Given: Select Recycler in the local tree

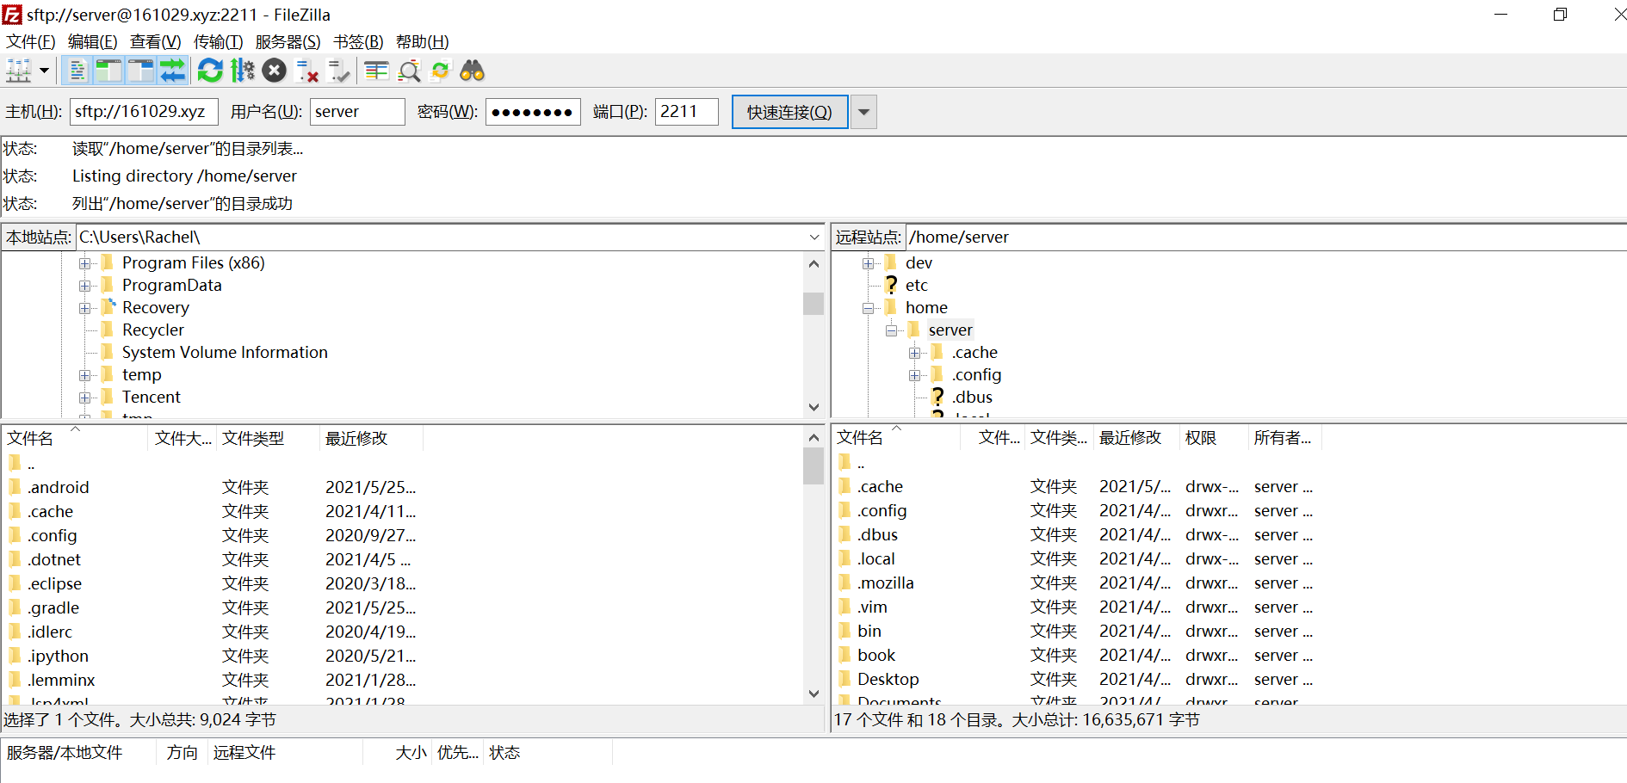Looking at the screenshot, I should click(x=152, y=330).
